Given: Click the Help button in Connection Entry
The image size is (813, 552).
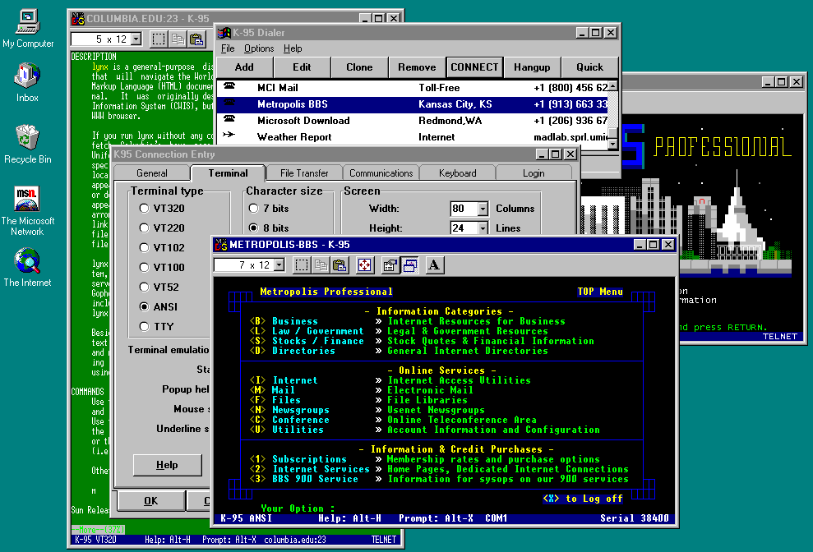Looking at the screenshot, I should coord(167,465).
